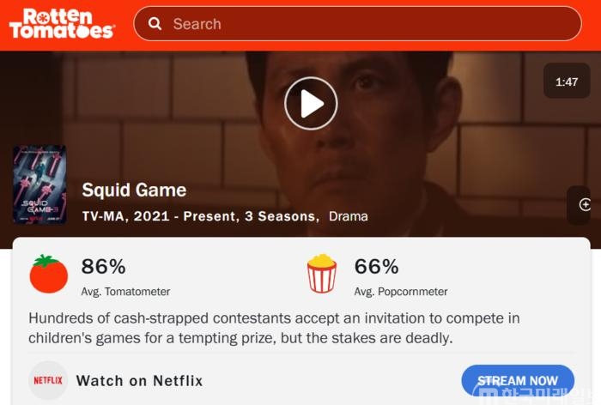Focus the Search input field

pyautogui.click(x=358, y=24)
